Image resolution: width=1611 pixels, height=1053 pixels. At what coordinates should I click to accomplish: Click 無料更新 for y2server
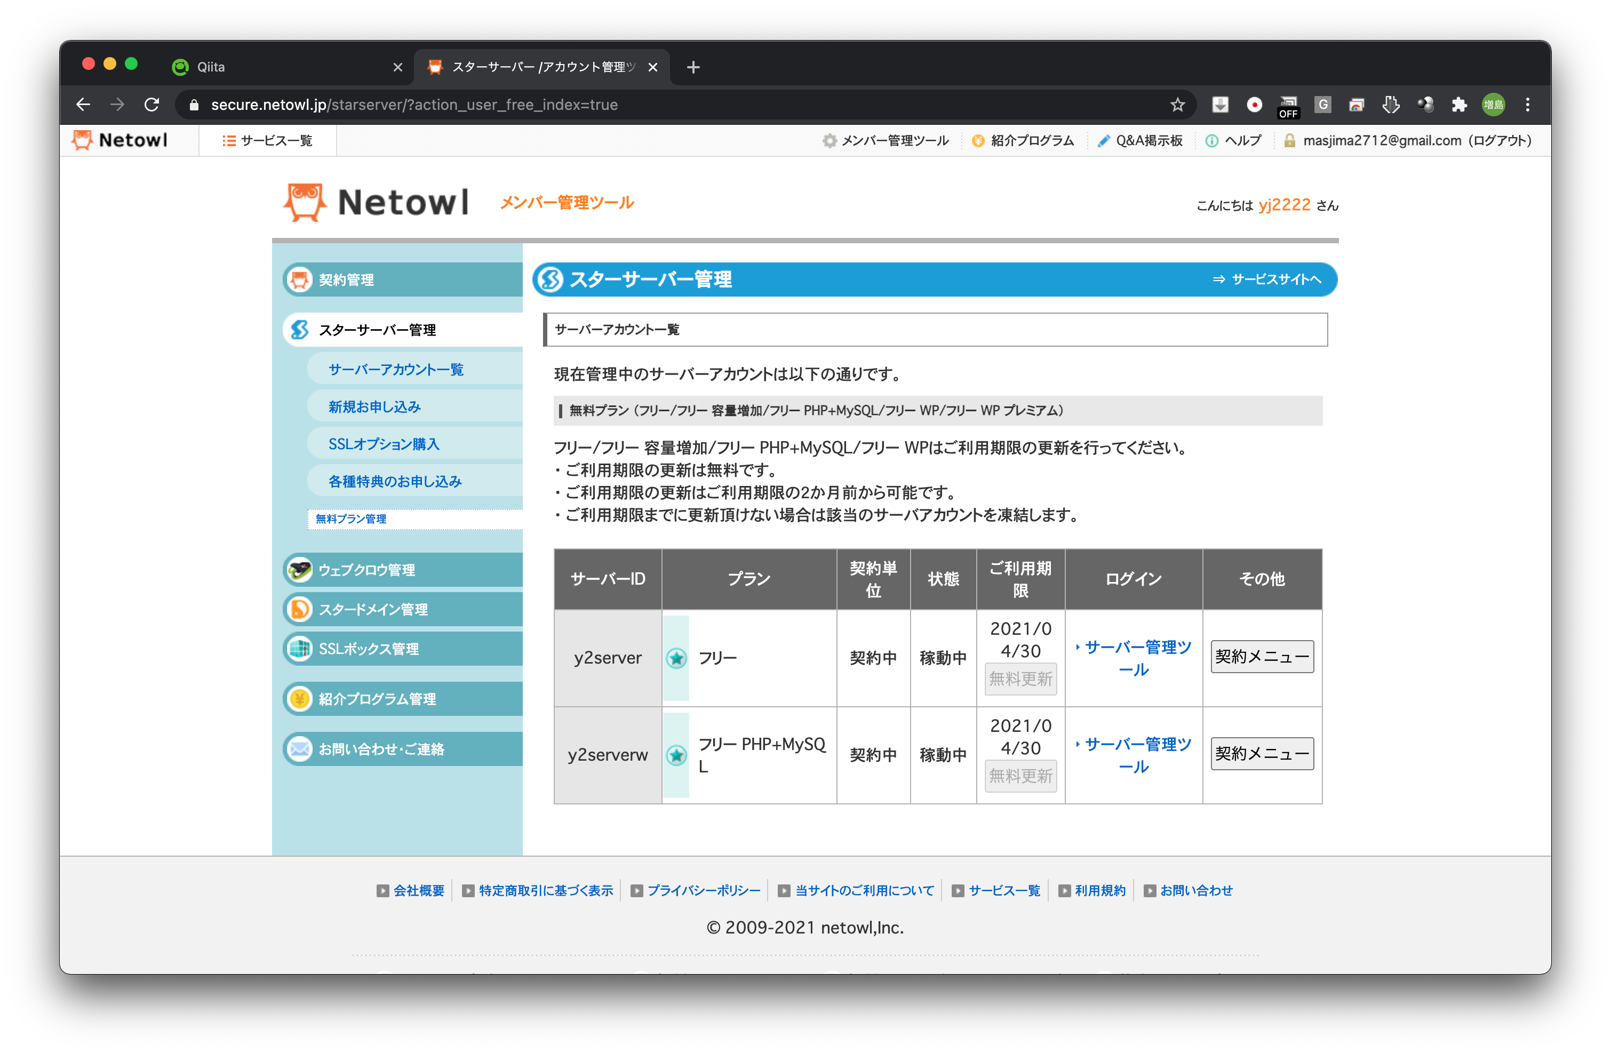[x=1020, y=679]
